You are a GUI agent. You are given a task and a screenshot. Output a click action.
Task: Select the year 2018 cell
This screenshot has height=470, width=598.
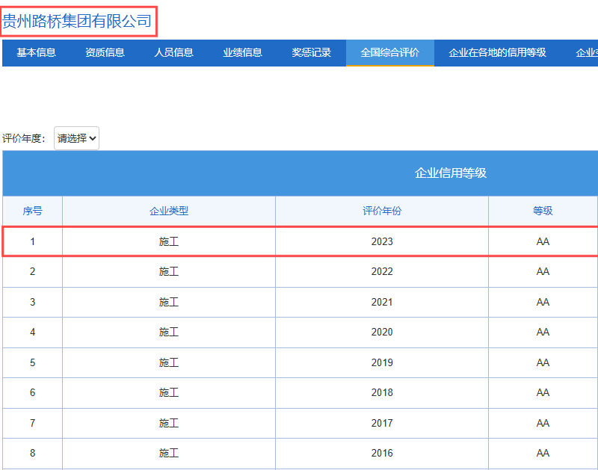coord(382,392)
